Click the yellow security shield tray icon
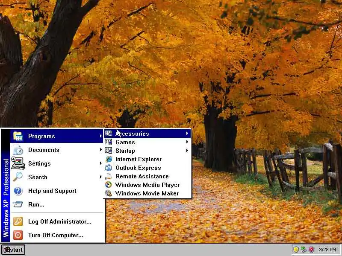 pos(296,250)
